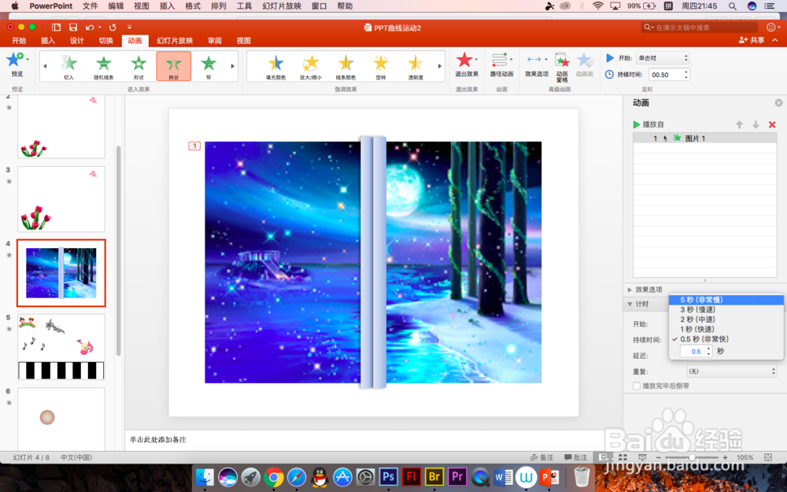This screenshot has height=492, width=787.
Task: Switch to the 审阅 ribbon tab
Action: point(215,41)
